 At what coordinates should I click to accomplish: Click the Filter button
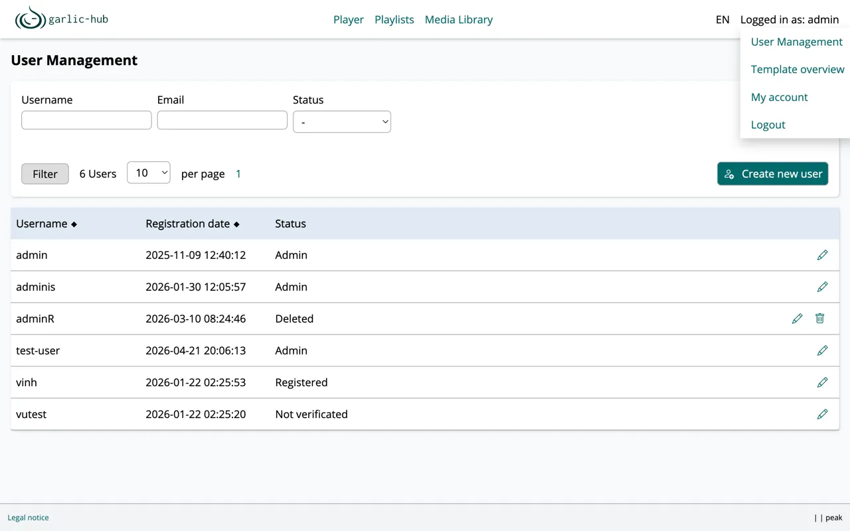tap(45, 174)
